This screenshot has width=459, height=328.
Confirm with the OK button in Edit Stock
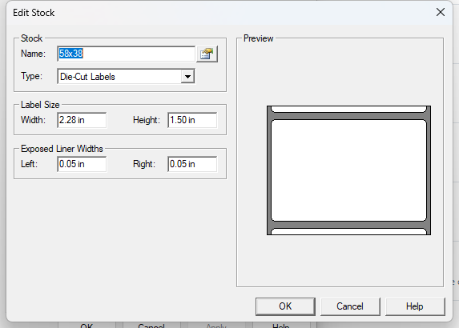285,306
